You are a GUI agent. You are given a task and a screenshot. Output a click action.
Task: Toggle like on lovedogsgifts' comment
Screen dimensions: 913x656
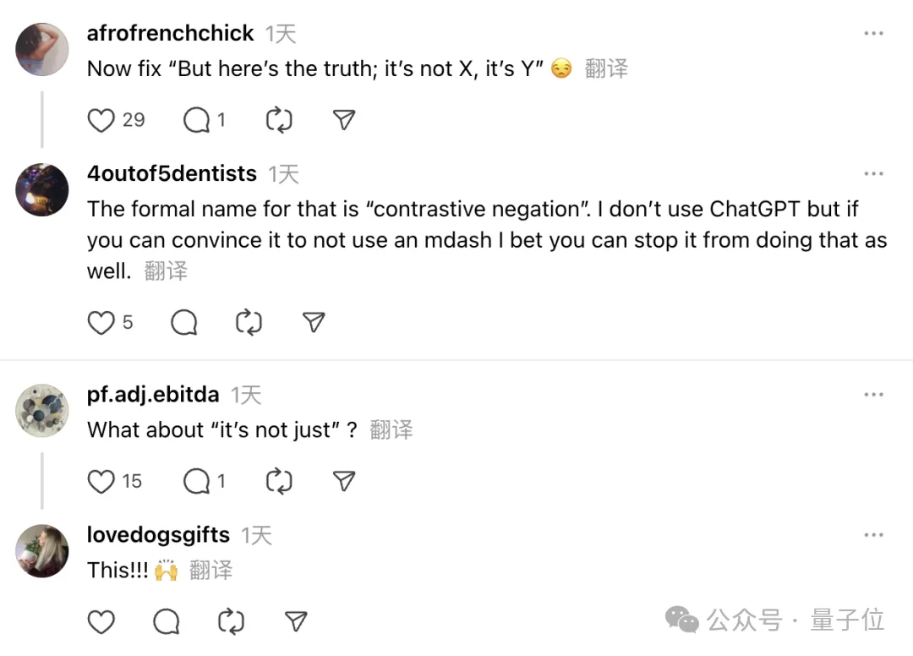coord(101,621)
